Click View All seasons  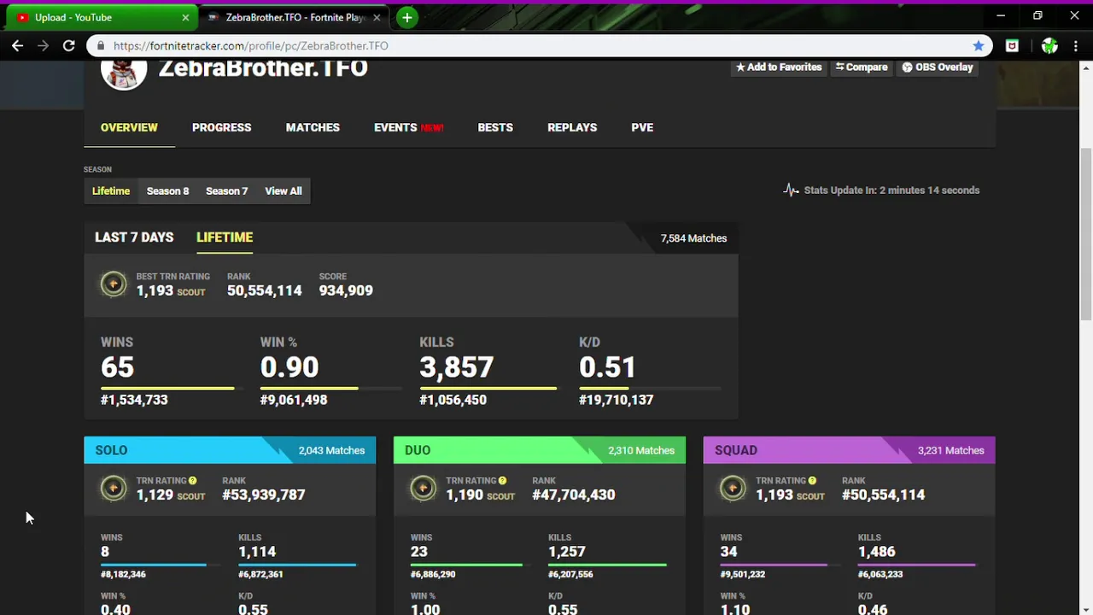pyautogui.click(x=283, y=190)
